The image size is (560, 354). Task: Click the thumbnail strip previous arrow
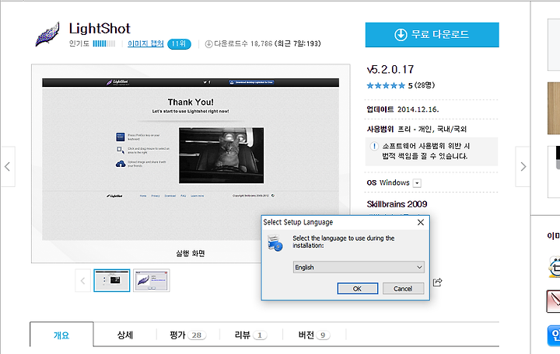83,280
